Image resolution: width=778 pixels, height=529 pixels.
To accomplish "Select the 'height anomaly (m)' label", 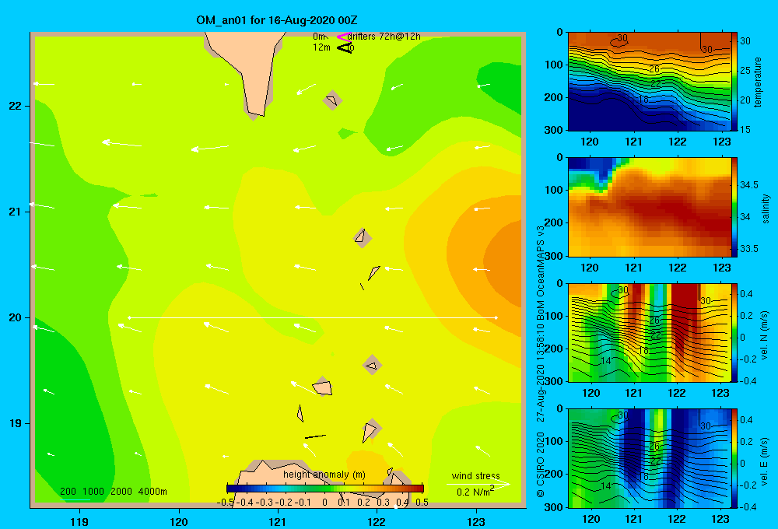I will [x=324, y=475].
